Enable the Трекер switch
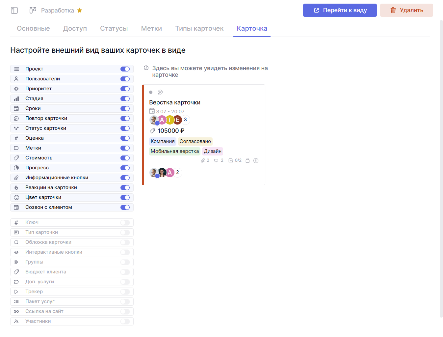The image size is (443, 337). tap(125, 292)
